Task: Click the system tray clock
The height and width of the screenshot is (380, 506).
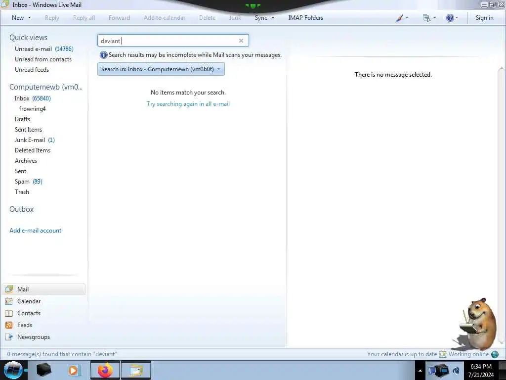Action: (x=481, y=371)
